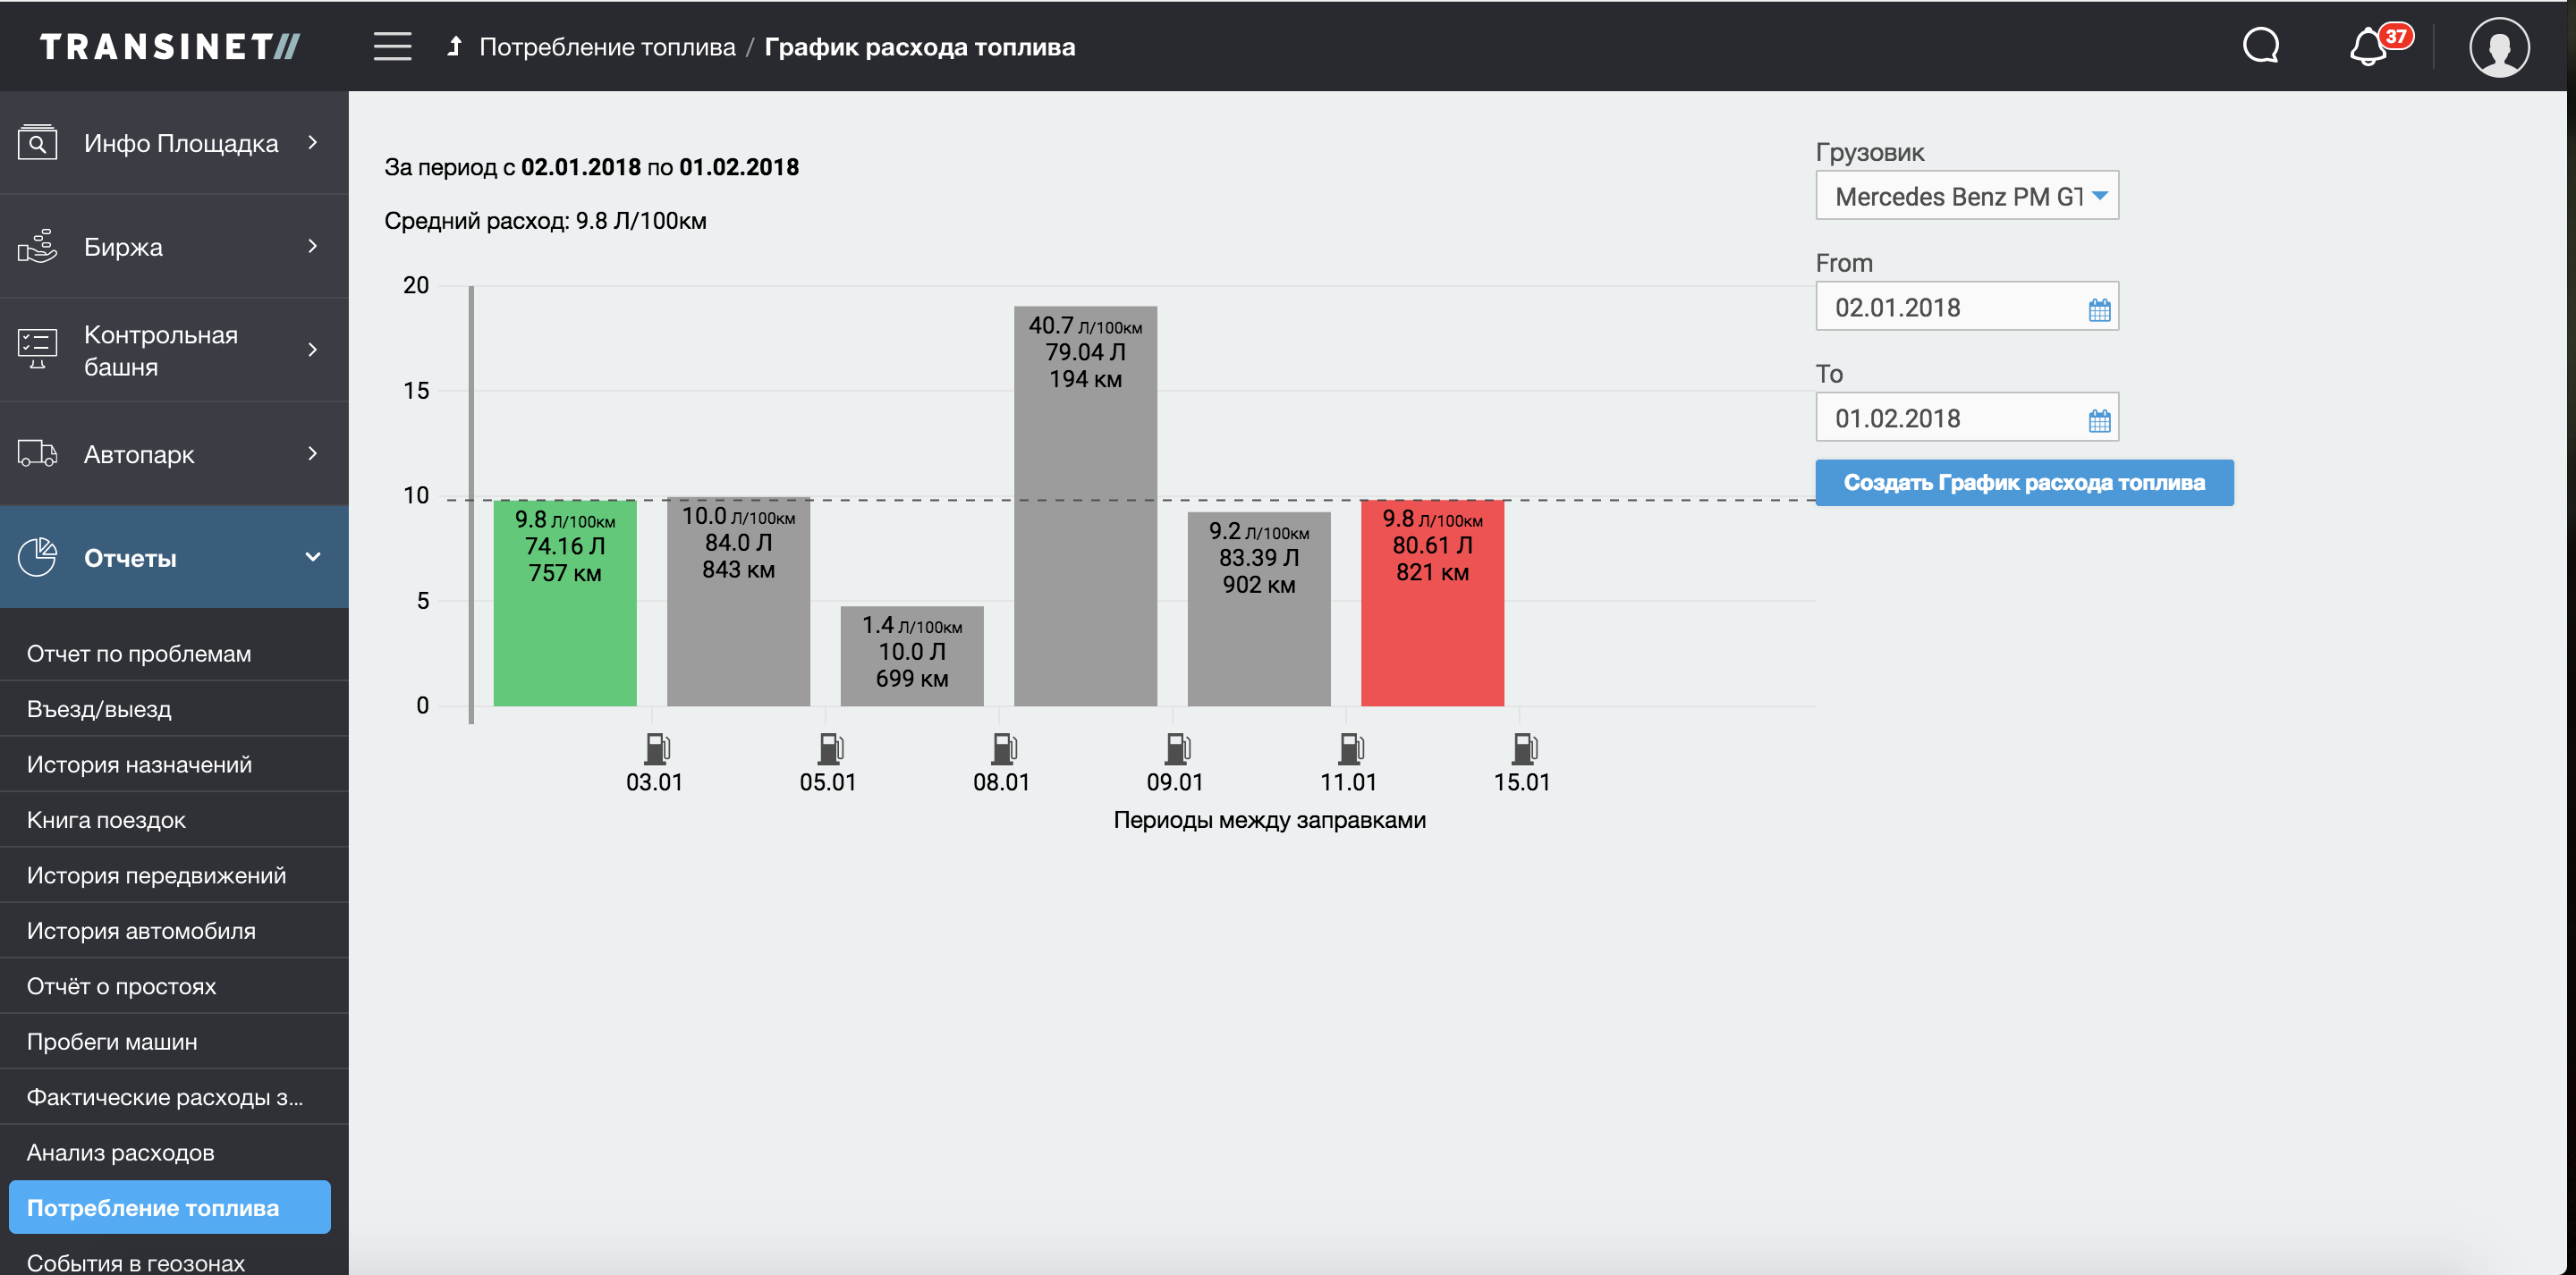Click Потребление топлива breadcrumb link
2576x1275 pixels.
[607, 47]
